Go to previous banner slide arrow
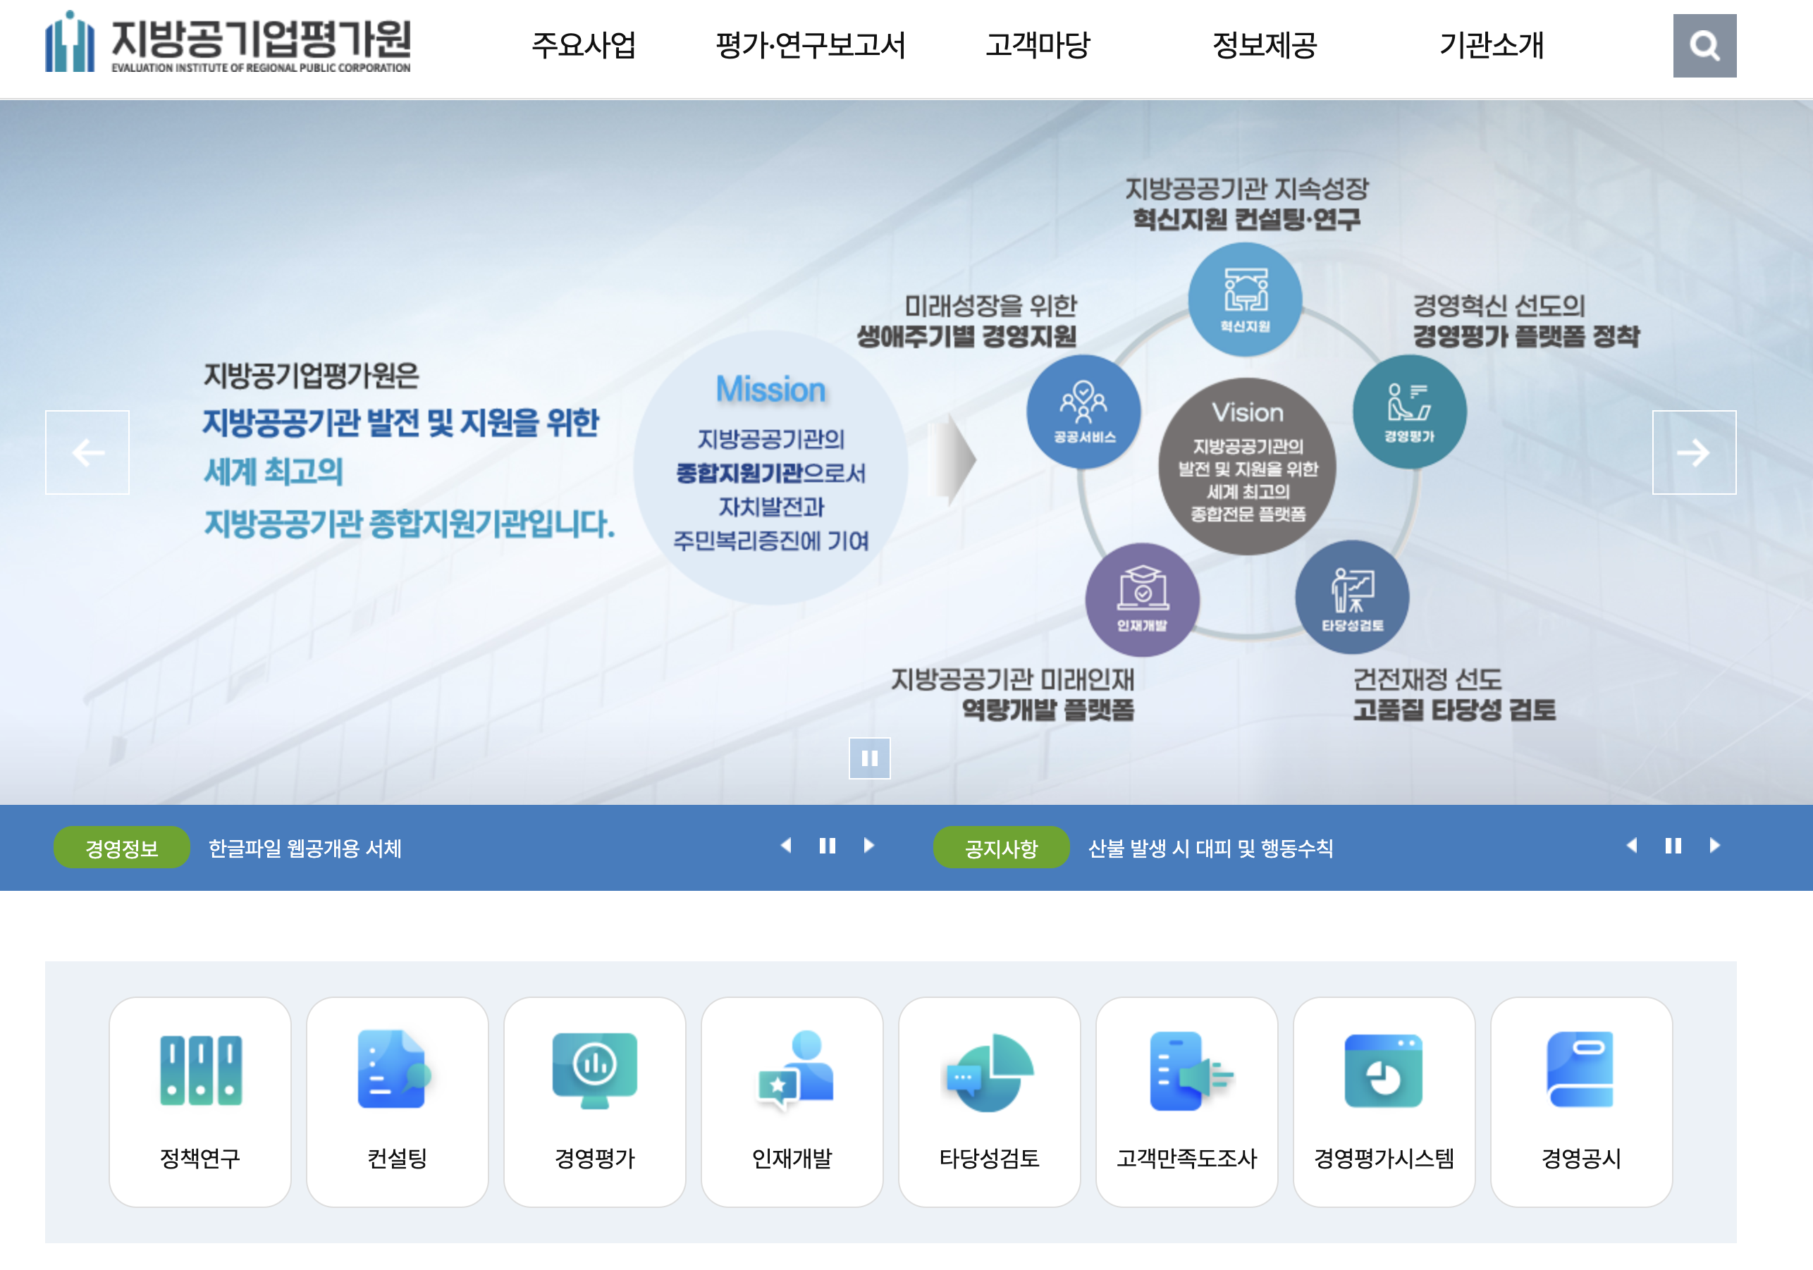The width and height of the screenshot is (1813, 1270). 87,452
